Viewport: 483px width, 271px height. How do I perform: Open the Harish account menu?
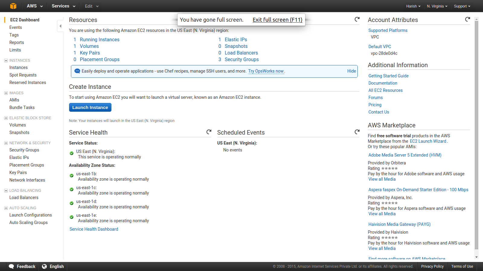tap(413, 6)
